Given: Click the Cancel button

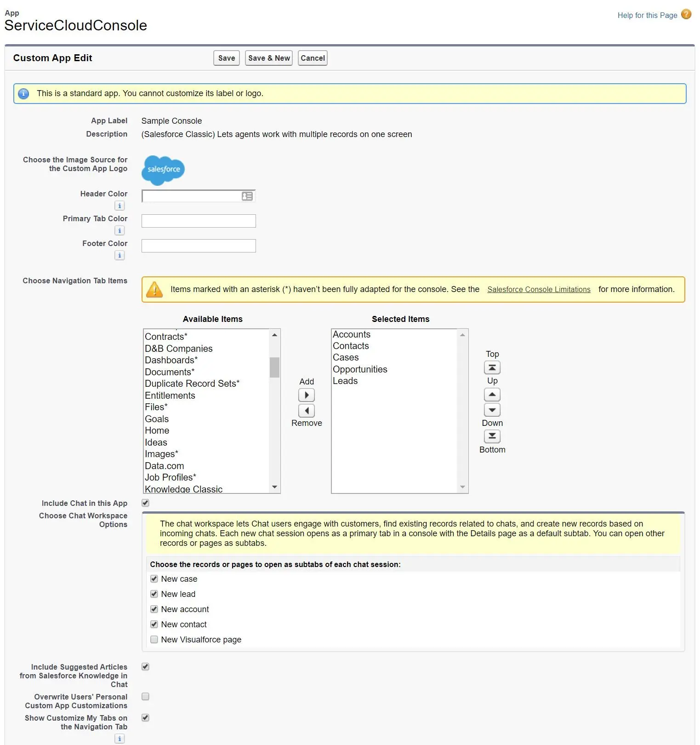Looking at the screenshot, I should [313, 58].
